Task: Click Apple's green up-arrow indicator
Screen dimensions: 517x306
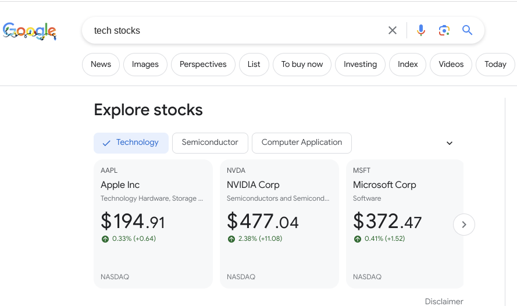Action: click(105, 239)
